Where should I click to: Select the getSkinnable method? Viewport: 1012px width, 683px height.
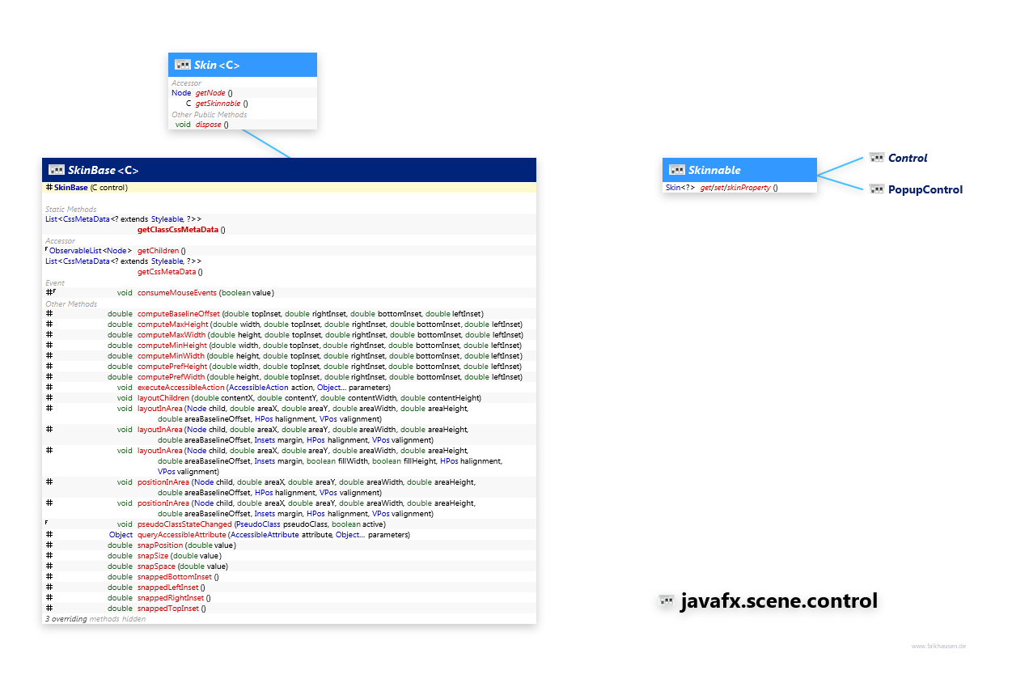click(x=218, y=104)
